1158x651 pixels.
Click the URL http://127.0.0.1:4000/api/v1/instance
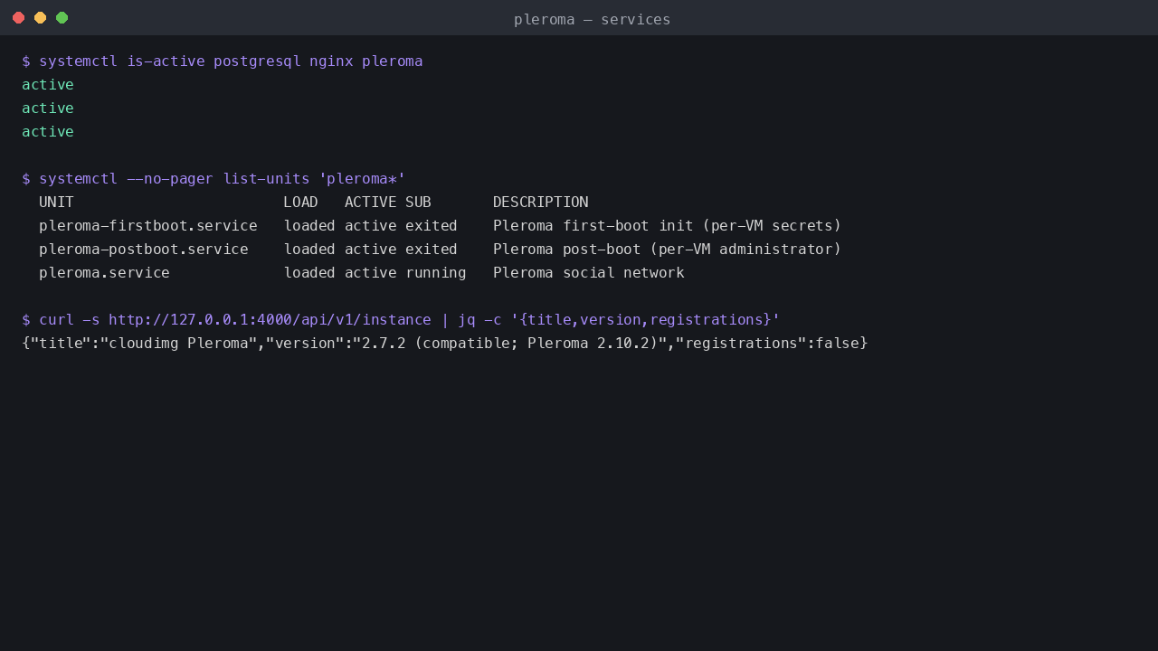[270, 320]
